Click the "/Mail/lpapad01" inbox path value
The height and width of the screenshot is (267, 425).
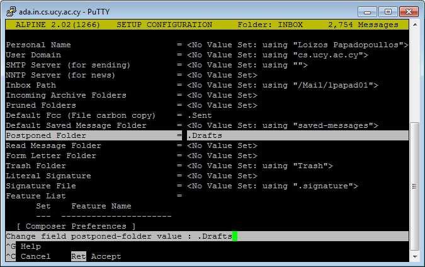pyautogui.click(x=333, y=85)
